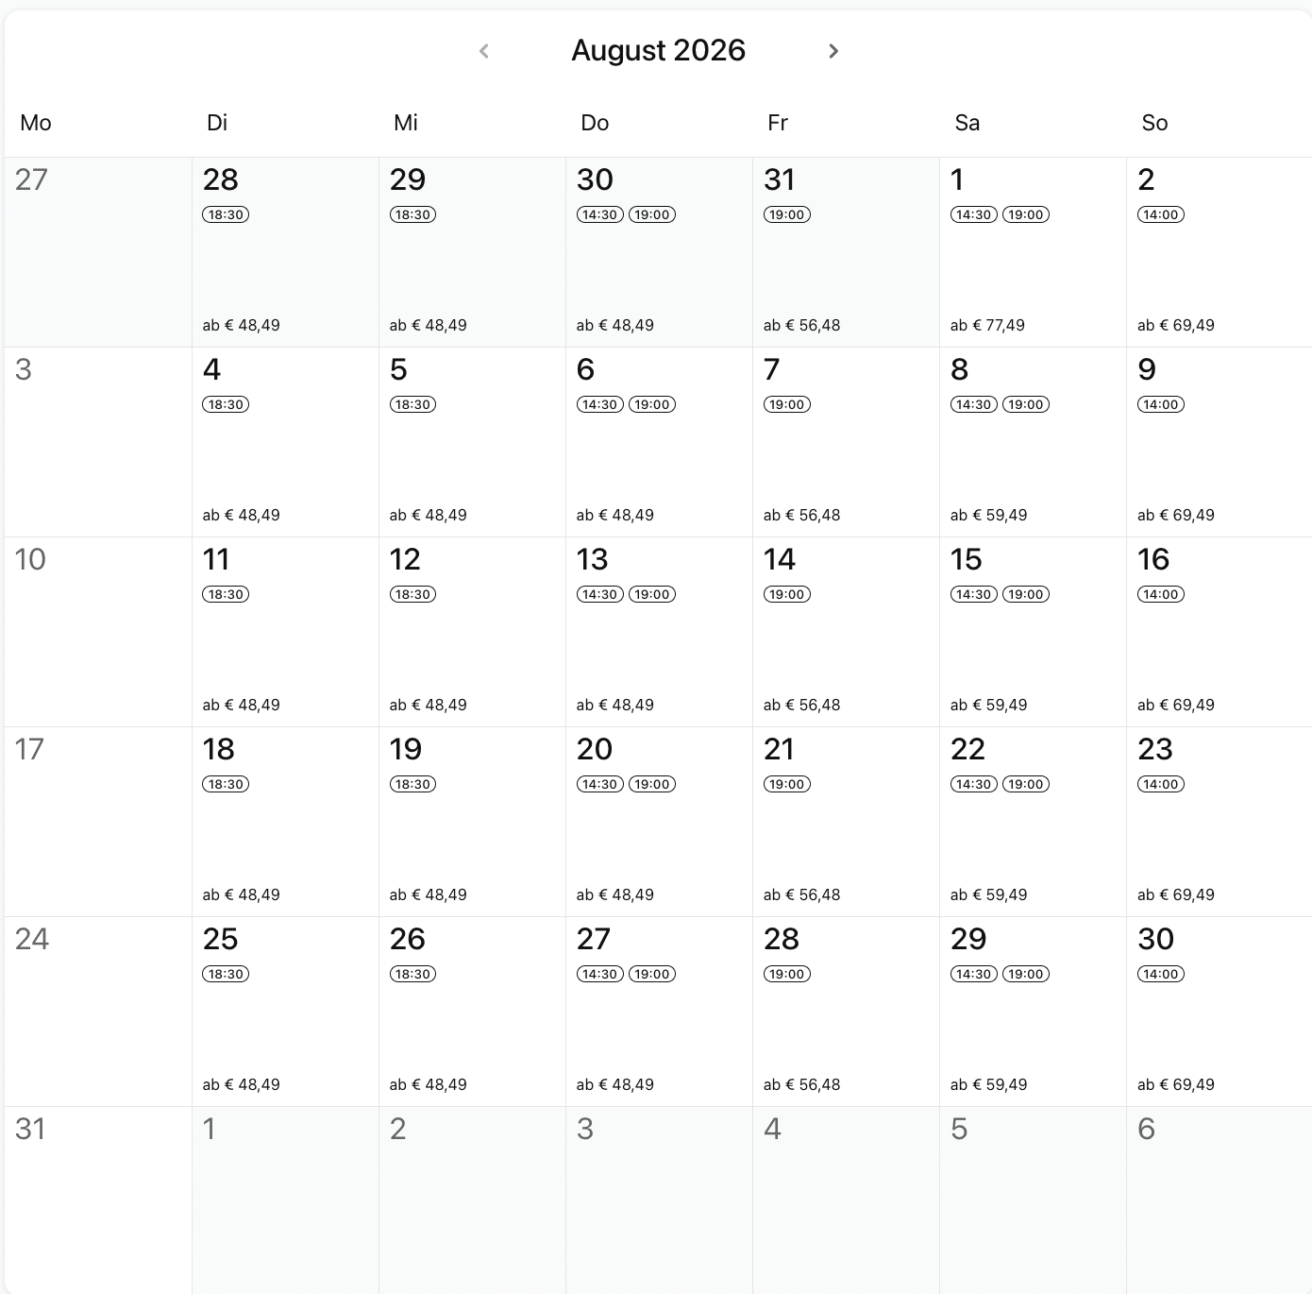Go to the next month arrow
Viewport: 1312px width, 1294px height.
833,51
